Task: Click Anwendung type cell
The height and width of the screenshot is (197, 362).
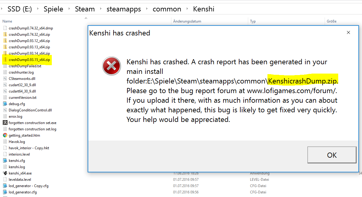Action: coord(260,173)
